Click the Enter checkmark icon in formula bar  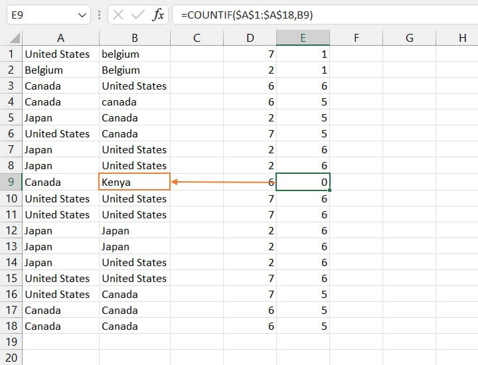138,15
